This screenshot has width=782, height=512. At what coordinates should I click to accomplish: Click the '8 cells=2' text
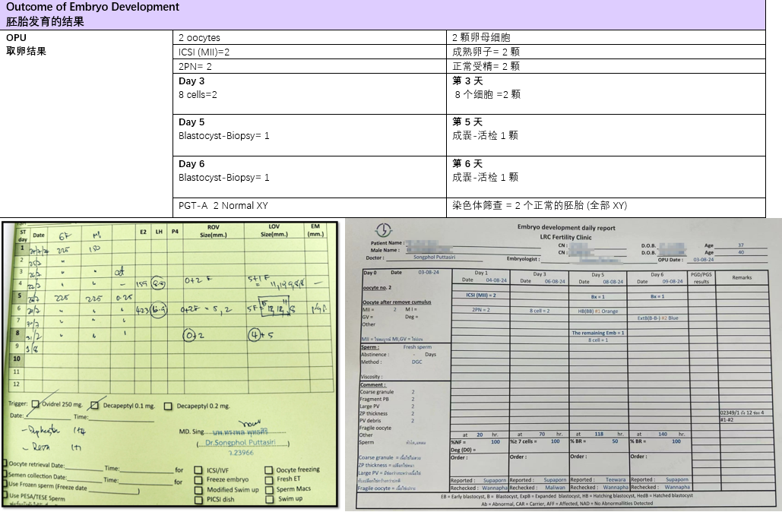pos(198,95)
